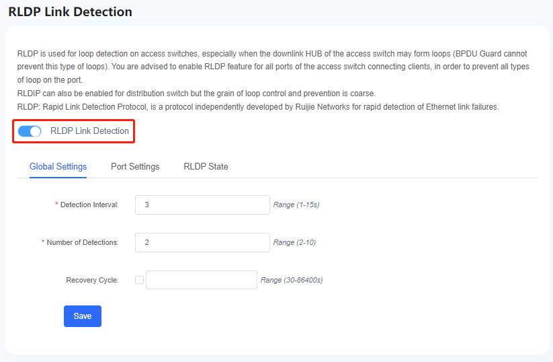The height and width of the screenshot is (362, 553).
Task: Click the Range (2-10) hint text
Action: tap(294, 243)
